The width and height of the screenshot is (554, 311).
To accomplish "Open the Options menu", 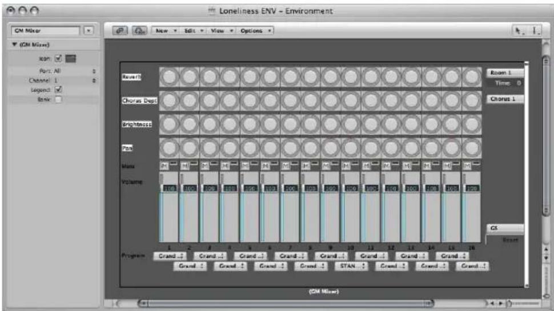I will tap(255, 31).
